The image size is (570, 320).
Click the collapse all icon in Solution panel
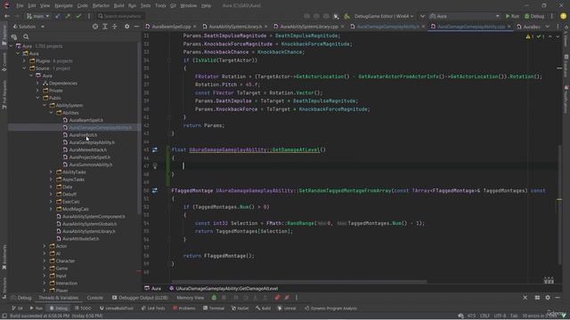coord(115,27)
